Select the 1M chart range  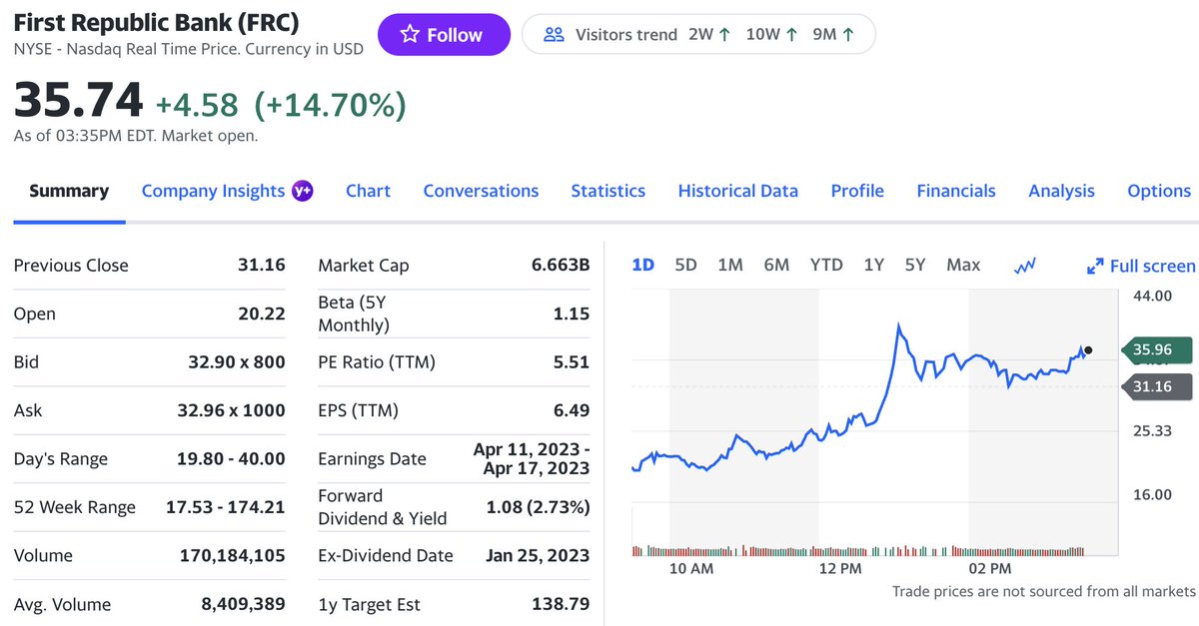pyautogui.click(x=730, y=265)
